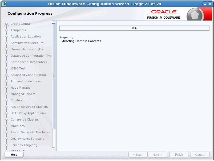
Task: Click the HTTP Proxy Applications bullet
Action: (x=6, y=113)
